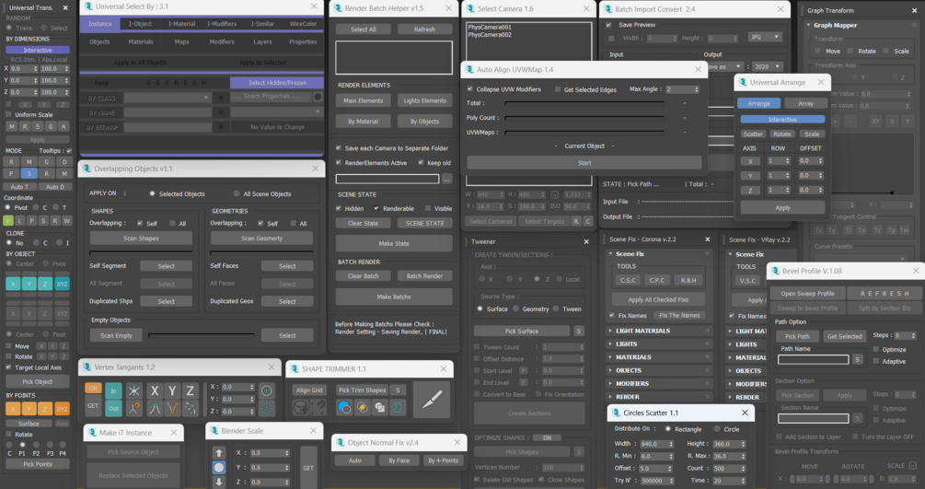Click the teal crescent icon in Shape Trimmer

(x=398, y=407)
